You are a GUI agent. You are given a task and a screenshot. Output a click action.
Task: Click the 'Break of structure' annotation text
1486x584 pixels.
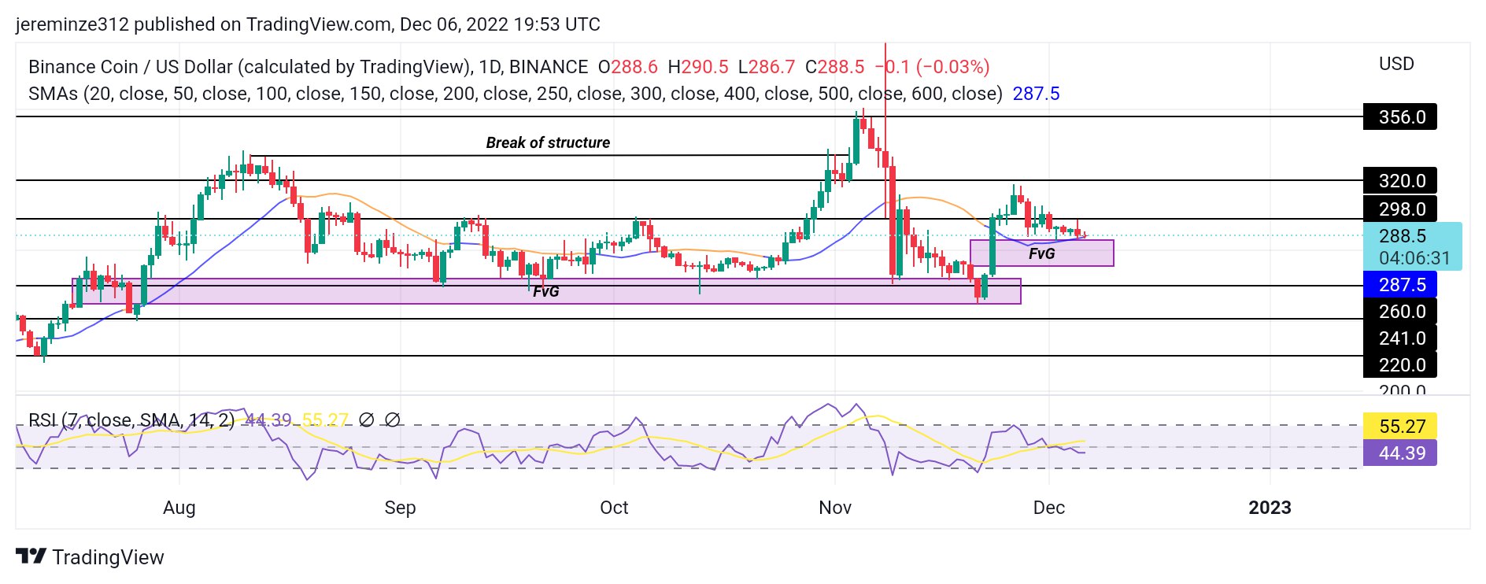[x=548, y=142]
